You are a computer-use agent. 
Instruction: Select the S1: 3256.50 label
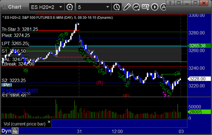pyautogui.click(x=14, y=51)
